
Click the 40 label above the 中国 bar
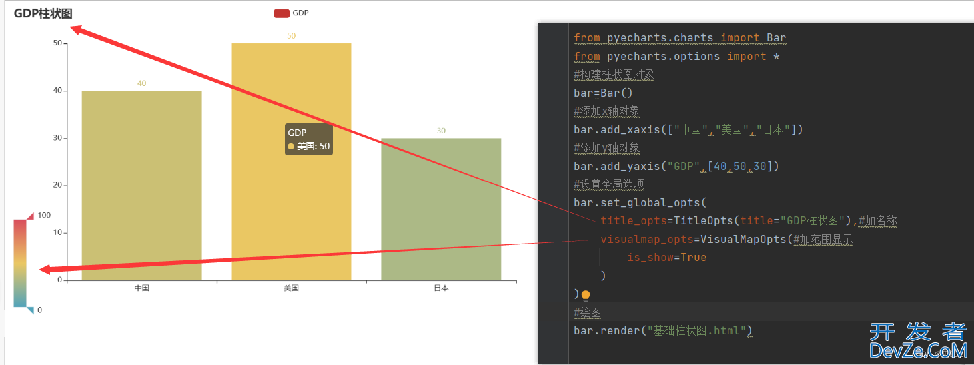[141, 83]
